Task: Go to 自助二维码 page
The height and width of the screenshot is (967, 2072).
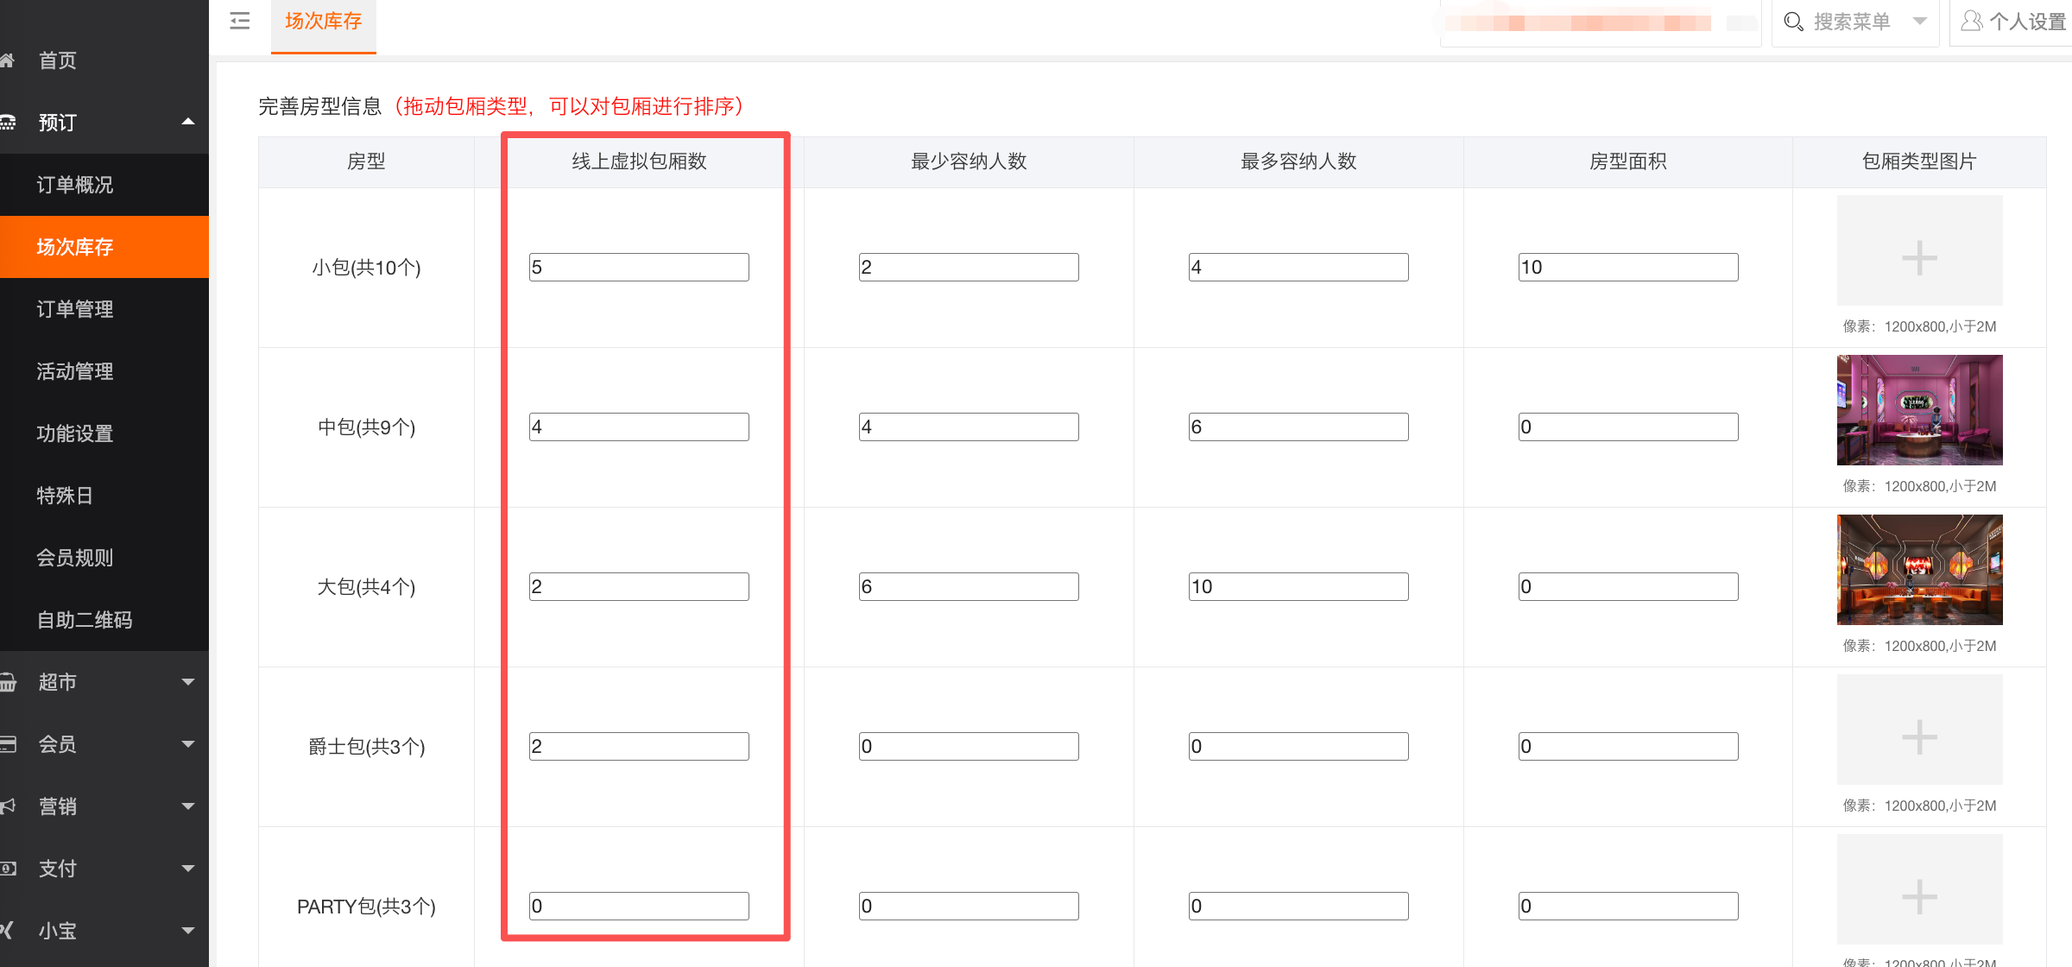Action: [x=85, y=620]
